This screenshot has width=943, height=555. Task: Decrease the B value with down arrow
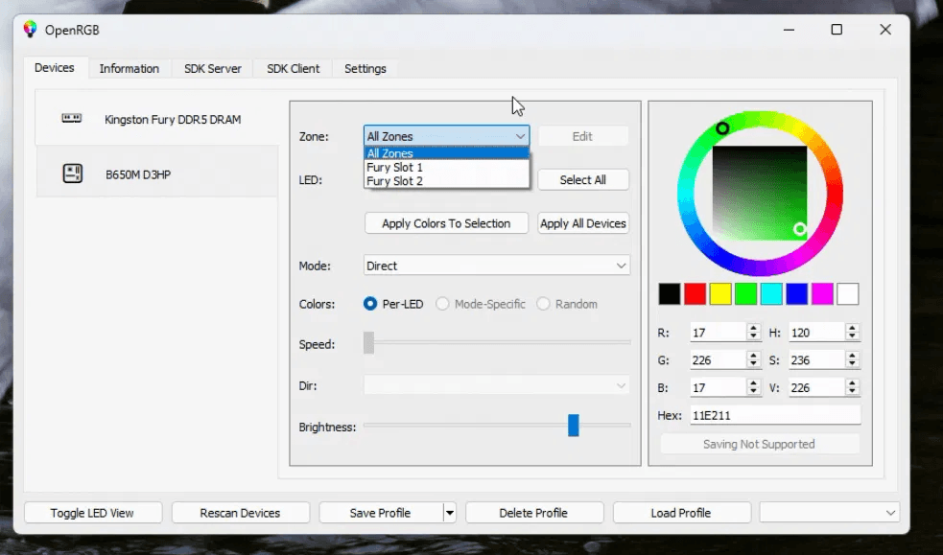pos(754,392)
